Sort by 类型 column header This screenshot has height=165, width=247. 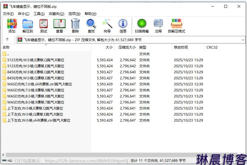(155, 47)
